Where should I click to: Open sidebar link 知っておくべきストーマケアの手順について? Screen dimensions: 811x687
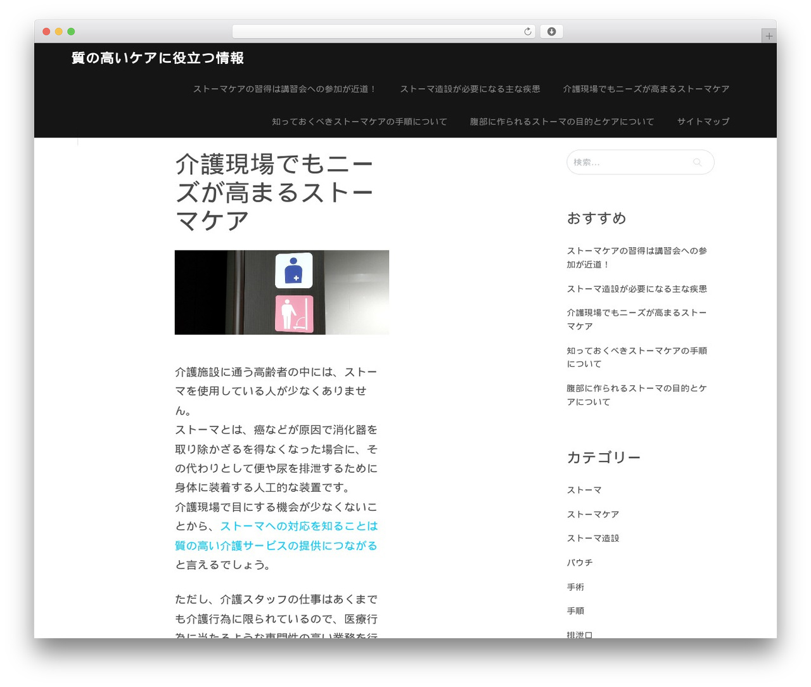coord(637,357)
